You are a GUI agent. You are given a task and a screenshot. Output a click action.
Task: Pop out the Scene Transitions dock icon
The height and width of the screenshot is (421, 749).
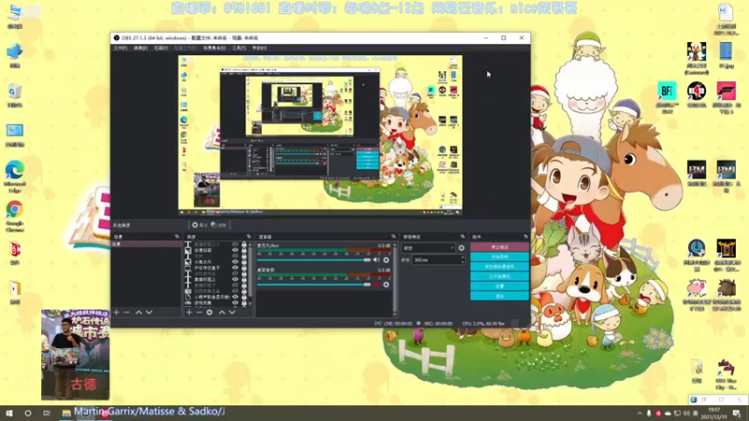click(463, 237)
